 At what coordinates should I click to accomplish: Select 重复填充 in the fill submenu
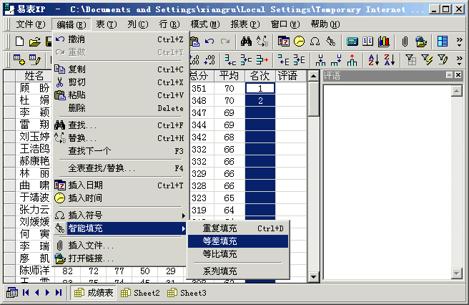pyautogui.click(x=220, y=228)
